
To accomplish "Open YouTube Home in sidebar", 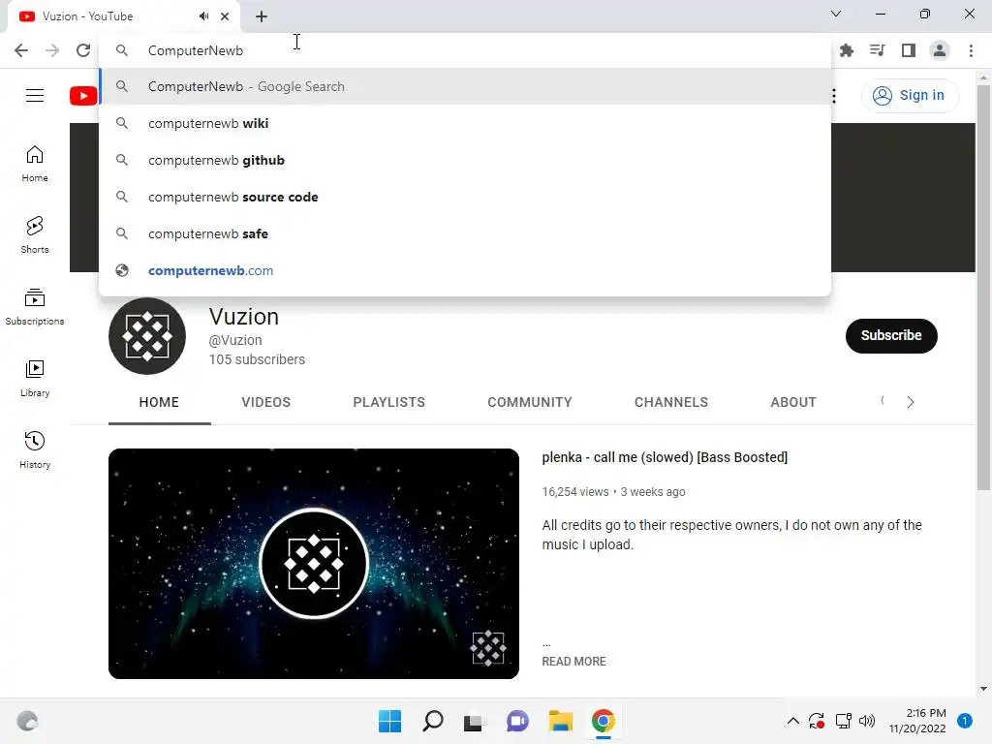I will (x=35, y=164).
